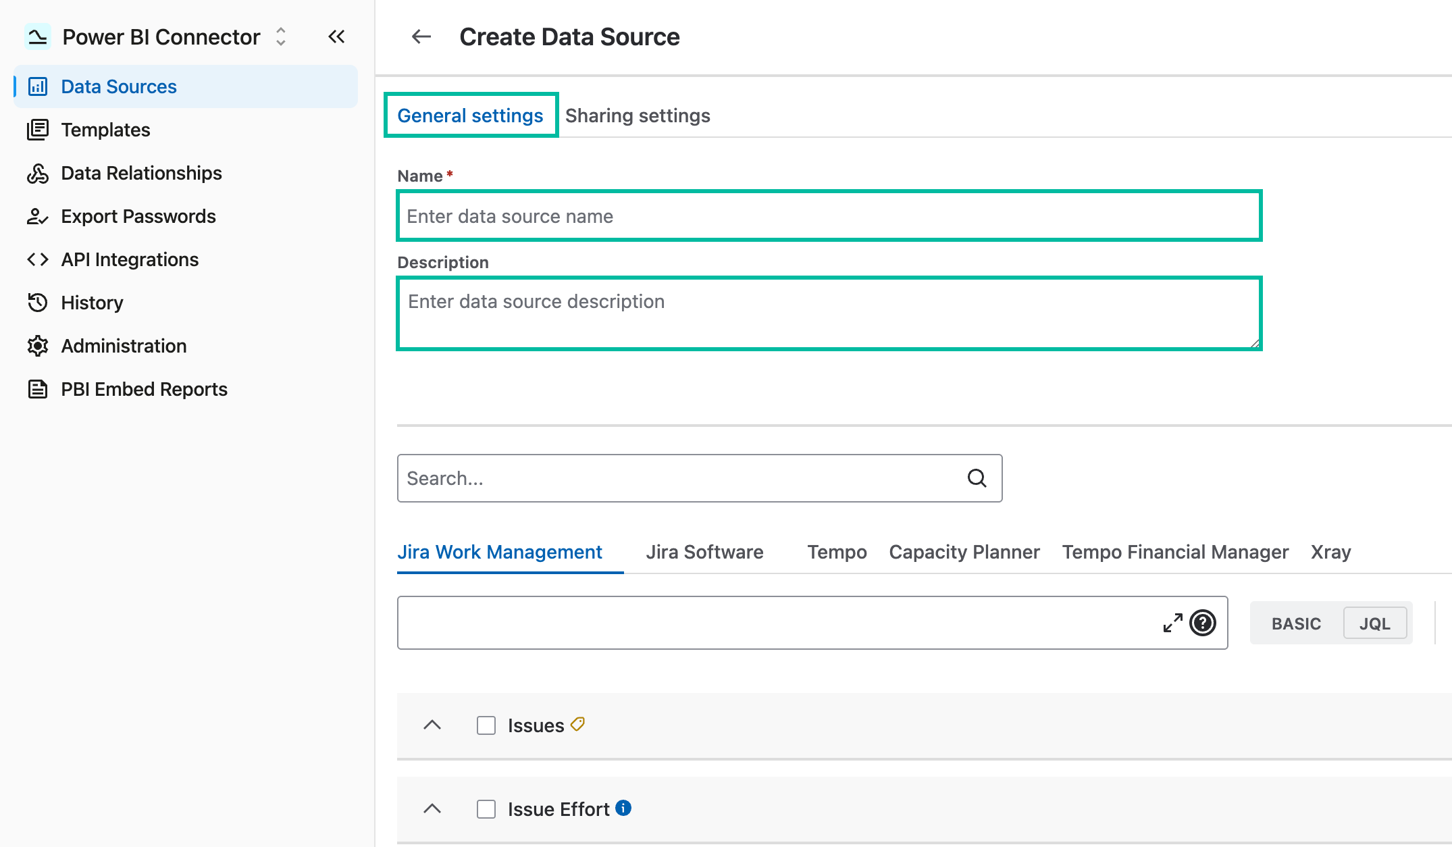Click the Power BI Connector logo icon
1452x847 pixels.
pyautogui.click(x=38, y=36)
